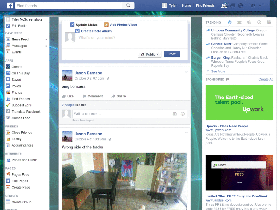This screenshot has width=280, height=210.
Task: Click Create Page in sidebar
Action: (x=18, y=188)
